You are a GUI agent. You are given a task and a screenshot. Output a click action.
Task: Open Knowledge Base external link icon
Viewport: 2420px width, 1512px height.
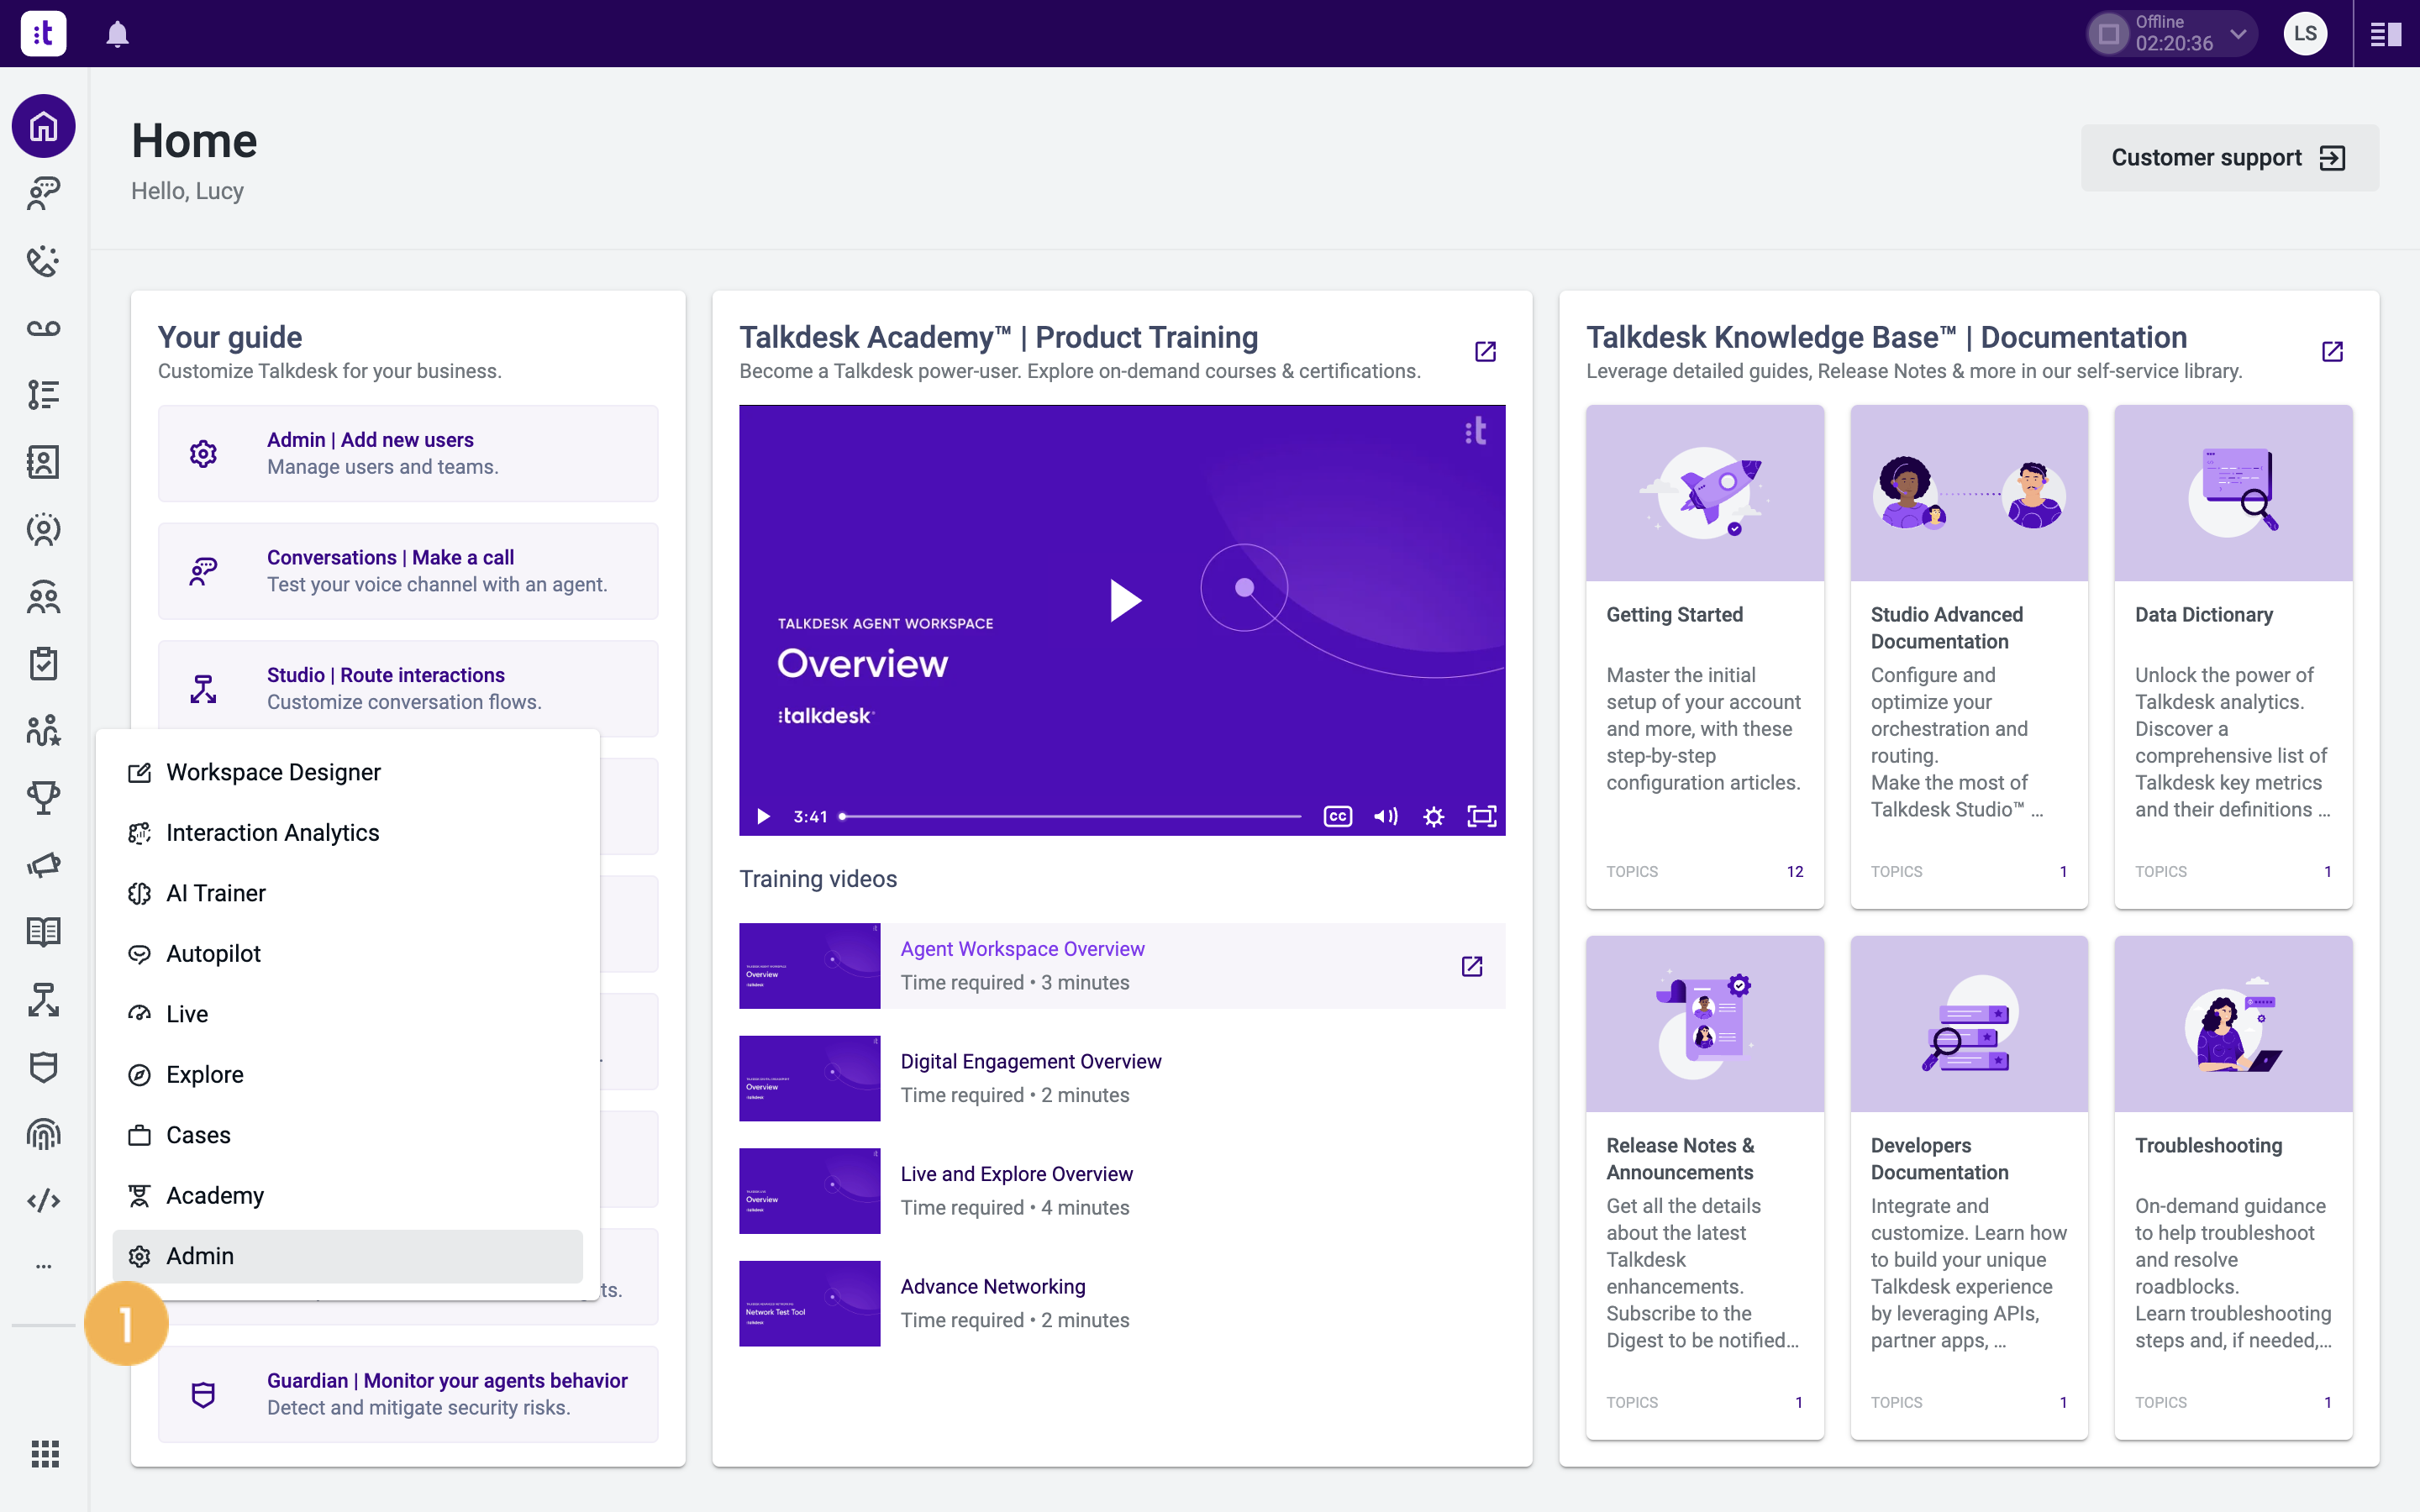(x=2332, y=351)
